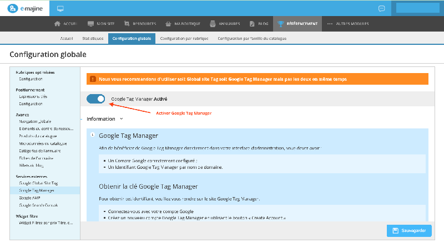The image size is (444, 243).
Task: Open Configuration par rubrique tab
Action: tap(184, 38)
